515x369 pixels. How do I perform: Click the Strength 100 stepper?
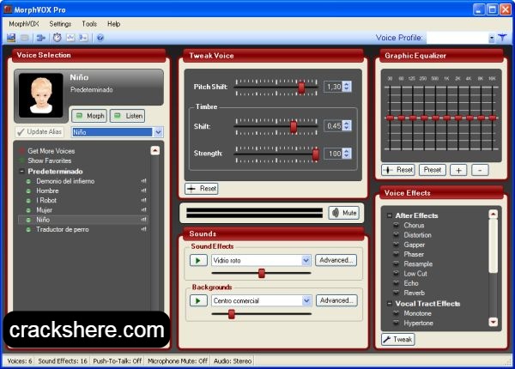coord(347,154)
